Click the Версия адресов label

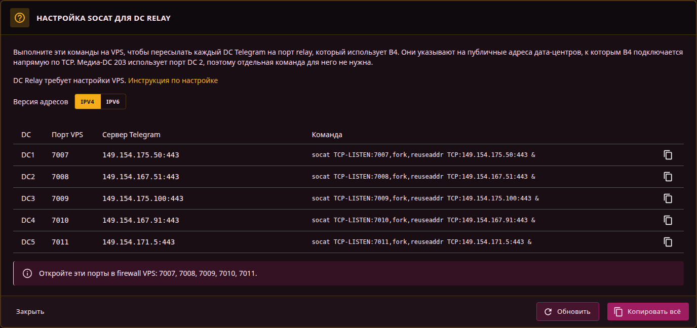[41, 102]
